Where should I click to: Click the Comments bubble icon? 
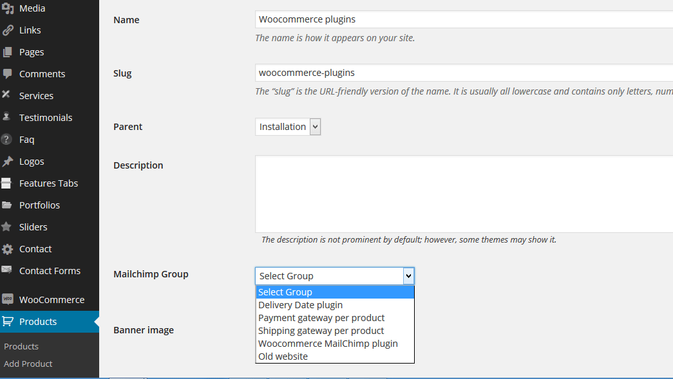[x=7, y=74]
